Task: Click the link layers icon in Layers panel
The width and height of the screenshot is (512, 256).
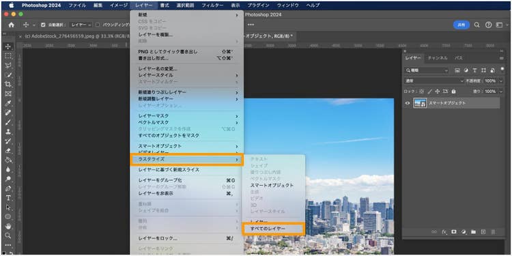Action: (x=434, y=232)
